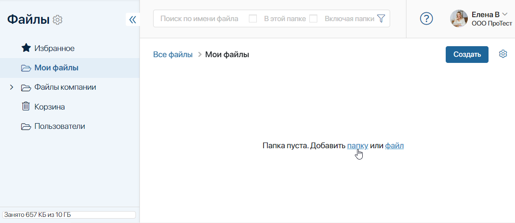Enable the 'Включая папки' checkbox
515x223 pixels.
[x=313, y=18]
